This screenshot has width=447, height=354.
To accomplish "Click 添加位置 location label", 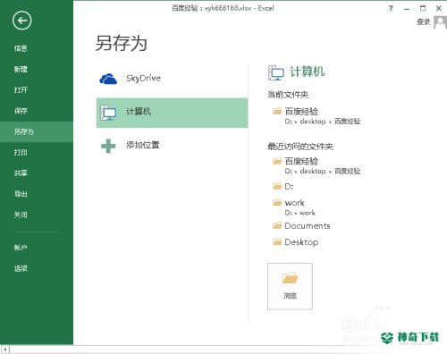I will coord(143,145).
